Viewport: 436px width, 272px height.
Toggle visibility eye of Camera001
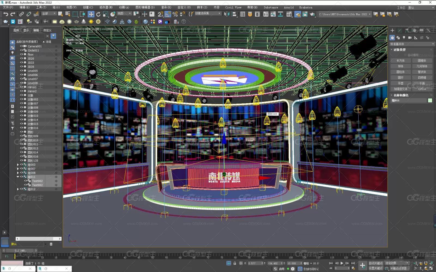click(x=22, y=46)
